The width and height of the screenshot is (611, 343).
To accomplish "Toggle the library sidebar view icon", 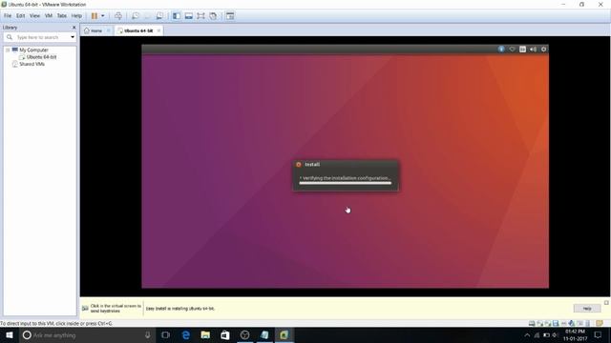I will click(x=177, y=16).
